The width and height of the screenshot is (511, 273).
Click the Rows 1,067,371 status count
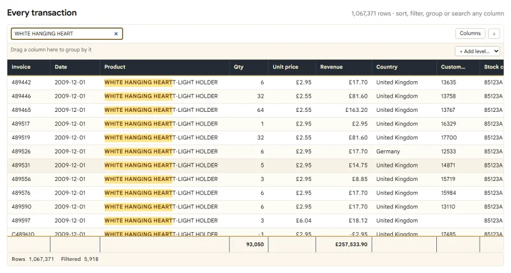(33, 259)
